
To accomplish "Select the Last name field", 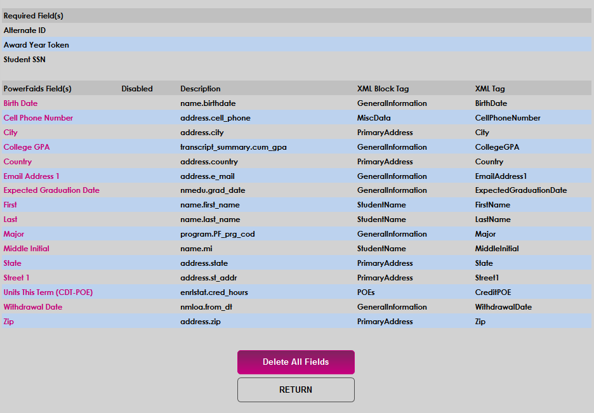I will (x=9, y=219).
